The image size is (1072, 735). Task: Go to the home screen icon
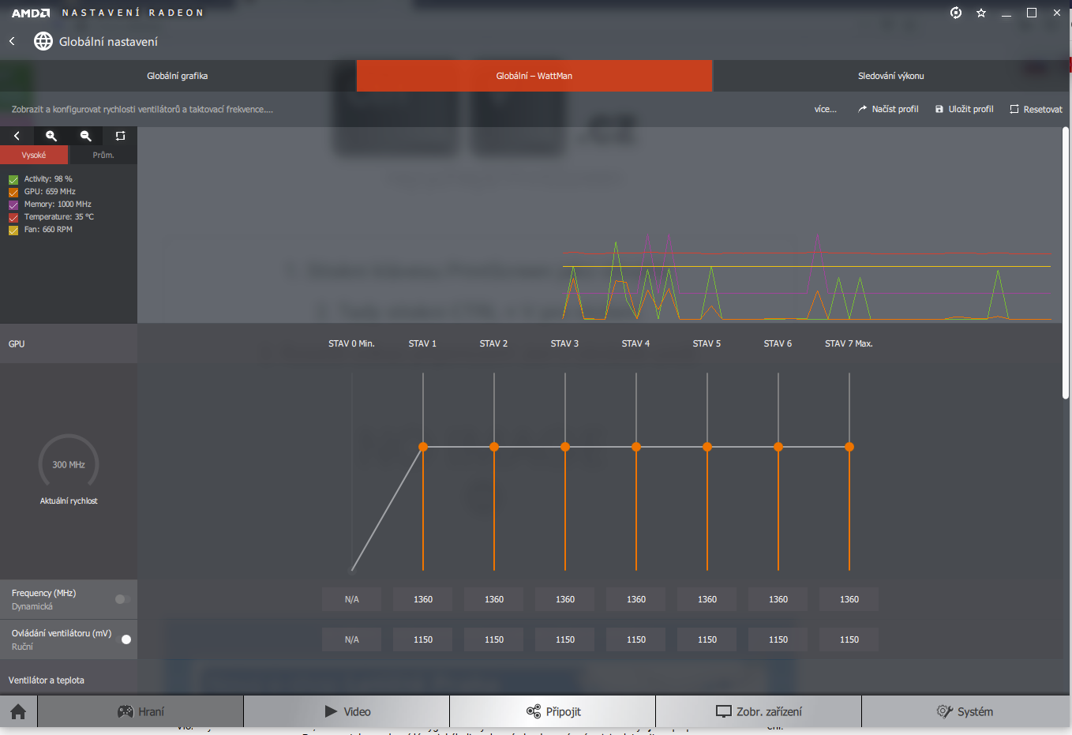18,711
